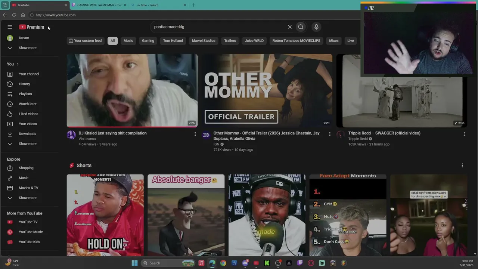This screenshot has height=269, width=478.
Task: Select the Gaming filter chip
Action: tap(148, 41)
